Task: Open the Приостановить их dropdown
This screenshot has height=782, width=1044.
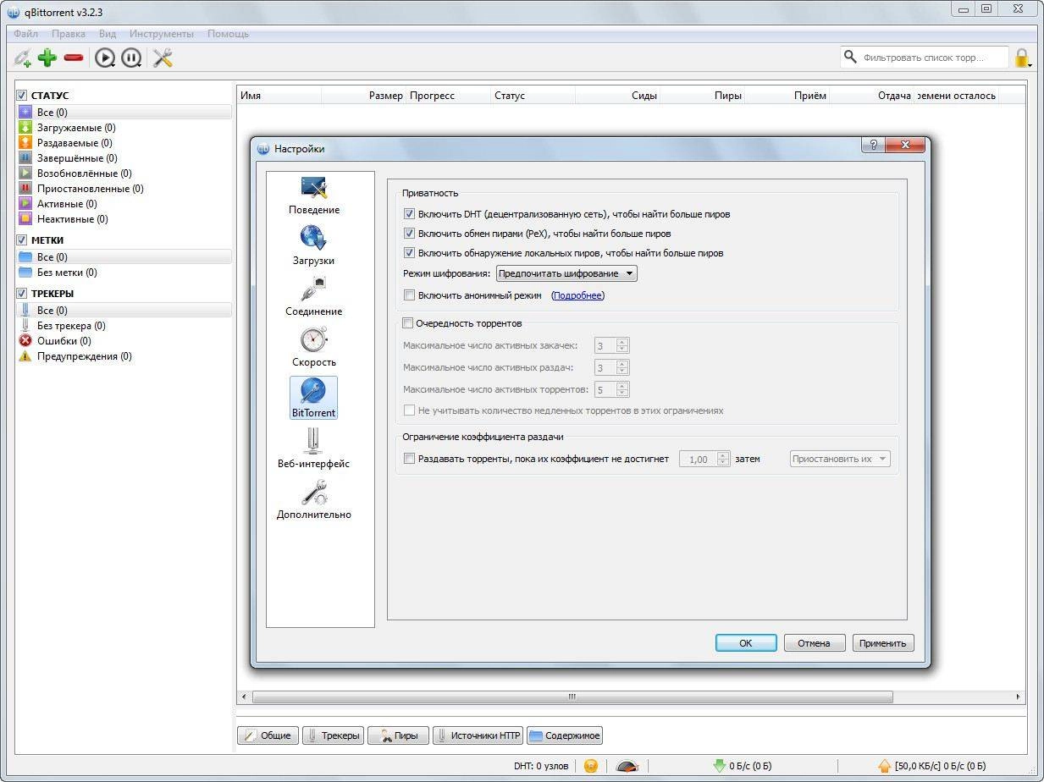Action: pyautogui.click(x=840, y=459)
